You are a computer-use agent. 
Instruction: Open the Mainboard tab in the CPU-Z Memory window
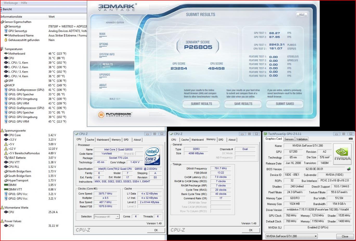tap(198, 140)
